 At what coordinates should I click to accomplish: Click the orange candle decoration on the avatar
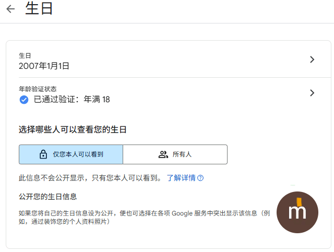click(x=299, y=202)
